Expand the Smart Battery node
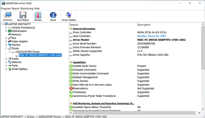The image size is (205, 118). coord(6,69)
